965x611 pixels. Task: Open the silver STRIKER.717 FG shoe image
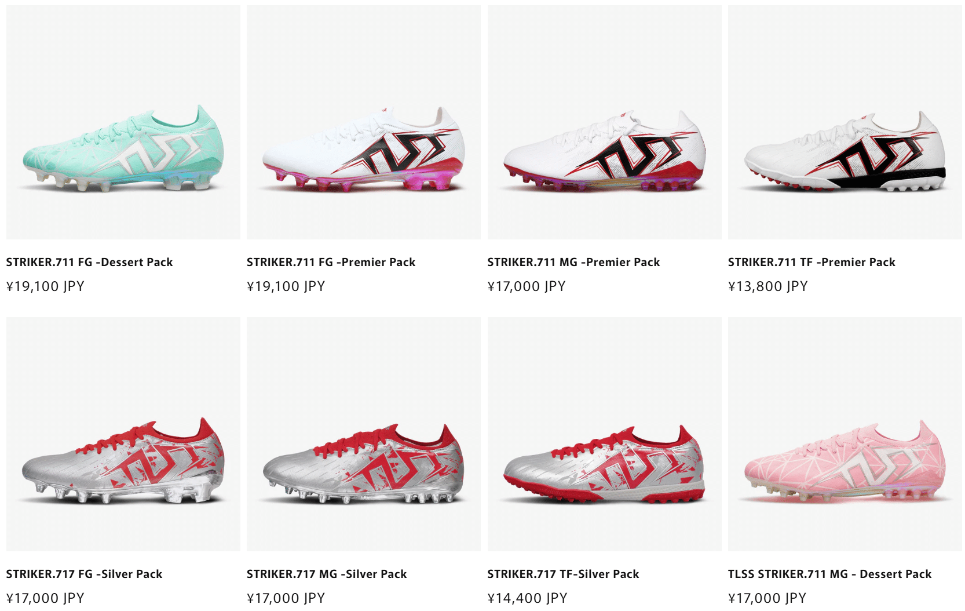point(123,434)
